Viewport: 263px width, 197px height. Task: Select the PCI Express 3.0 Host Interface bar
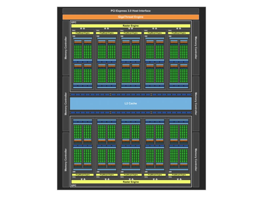pyautogui.click(x=131, y=11)
